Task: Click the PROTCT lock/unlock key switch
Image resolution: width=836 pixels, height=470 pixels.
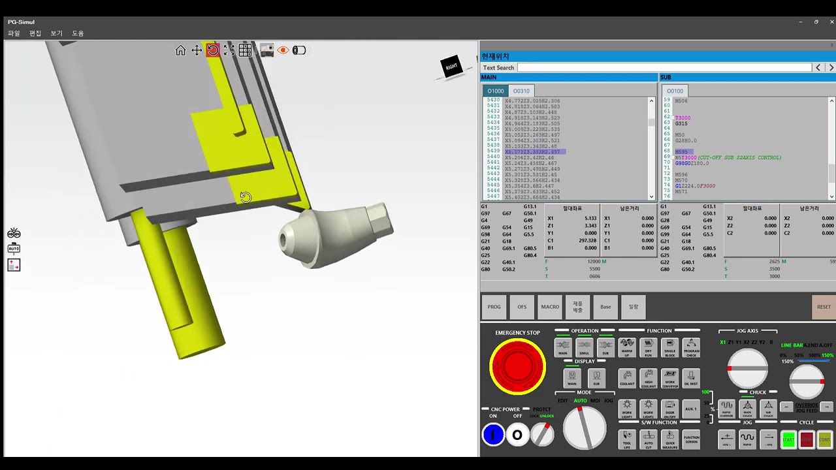Action: coord(542,433)
